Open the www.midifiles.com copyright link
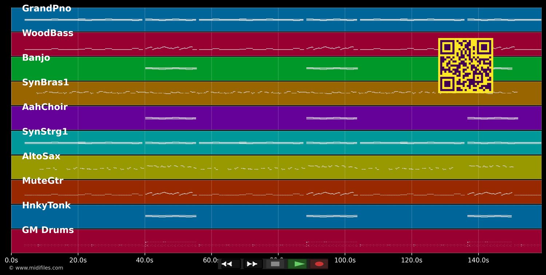 36,268
